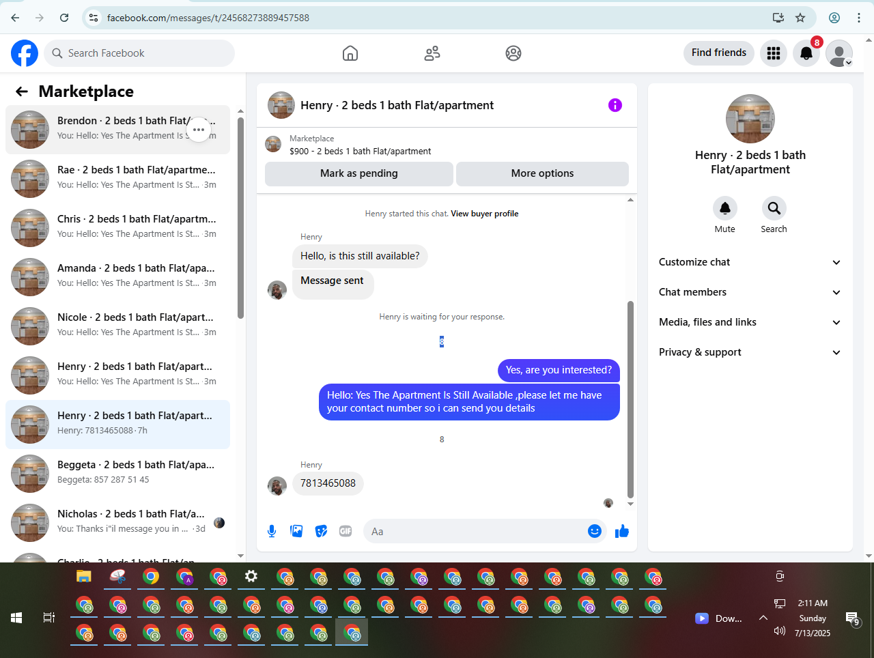Go to Home feed icon
The height and width of the screenshot is (658, 874).
350,53
